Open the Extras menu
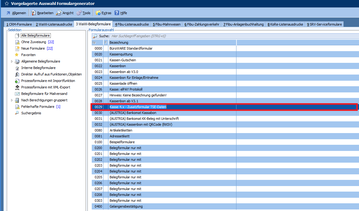 point(103,13)
